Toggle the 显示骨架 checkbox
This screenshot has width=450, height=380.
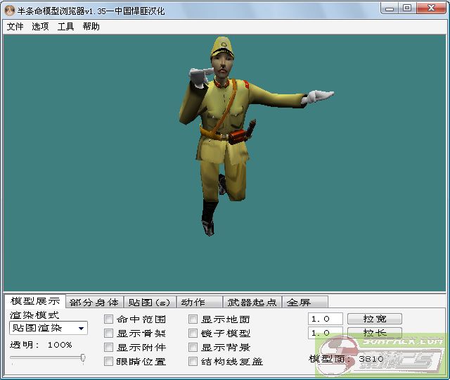(x=109, y=334)
